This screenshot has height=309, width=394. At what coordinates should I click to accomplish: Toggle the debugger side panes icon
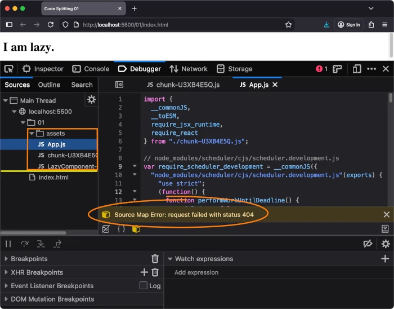[385, 229]
